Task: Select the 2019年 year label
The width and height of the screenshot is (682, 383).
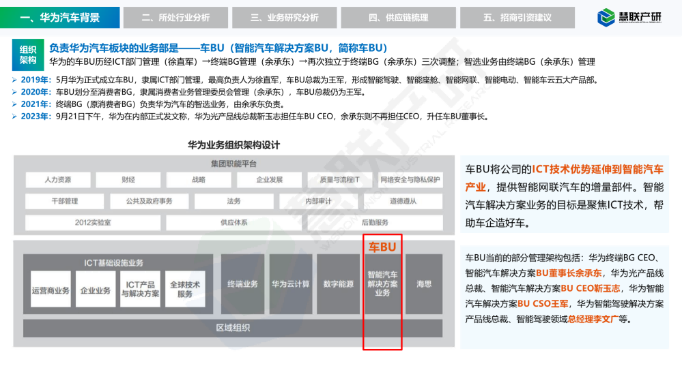Action: 35,80
